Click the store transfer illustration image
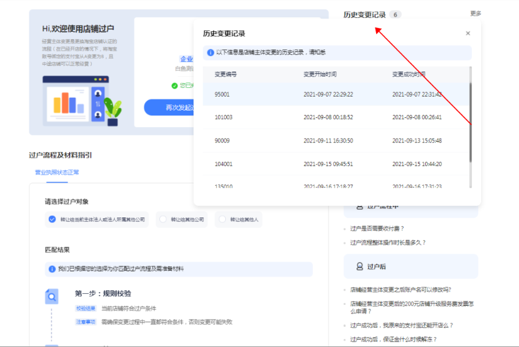Image resolution: width=519 pixels, height=347 pixels. [82, 101]
